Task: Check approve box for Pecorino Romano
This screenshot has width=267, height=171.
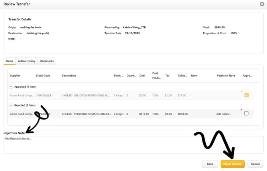Action: coord(246,114)
